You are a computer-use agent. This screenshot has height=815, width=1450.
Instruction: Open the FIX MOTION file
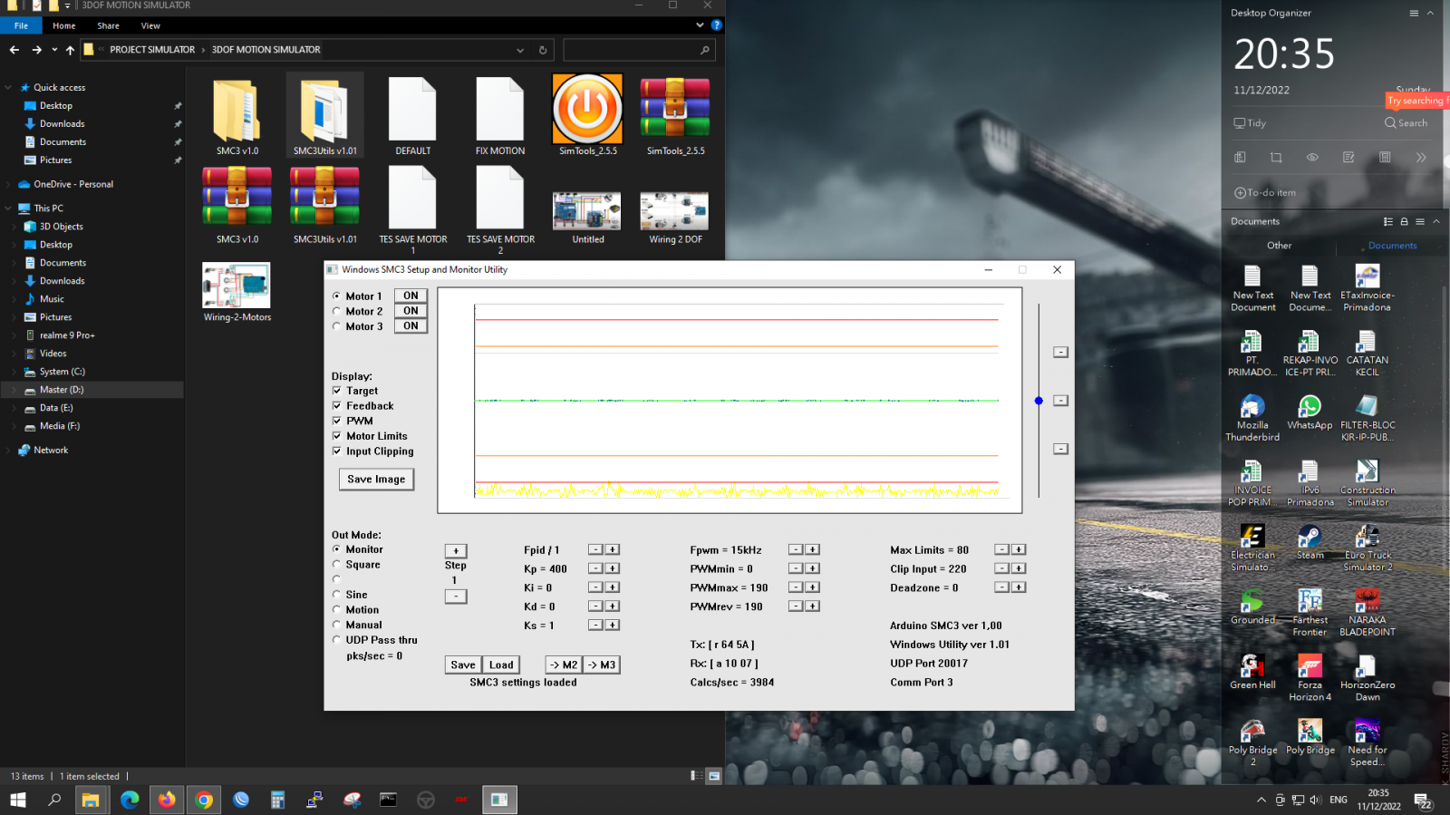(500, 116)
